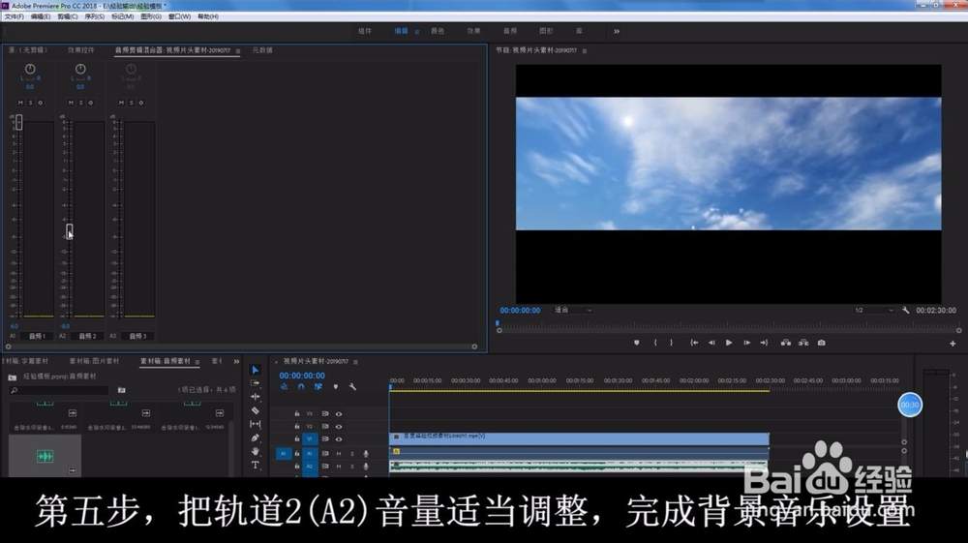Select the Selection arrow tool

[255, 370]
